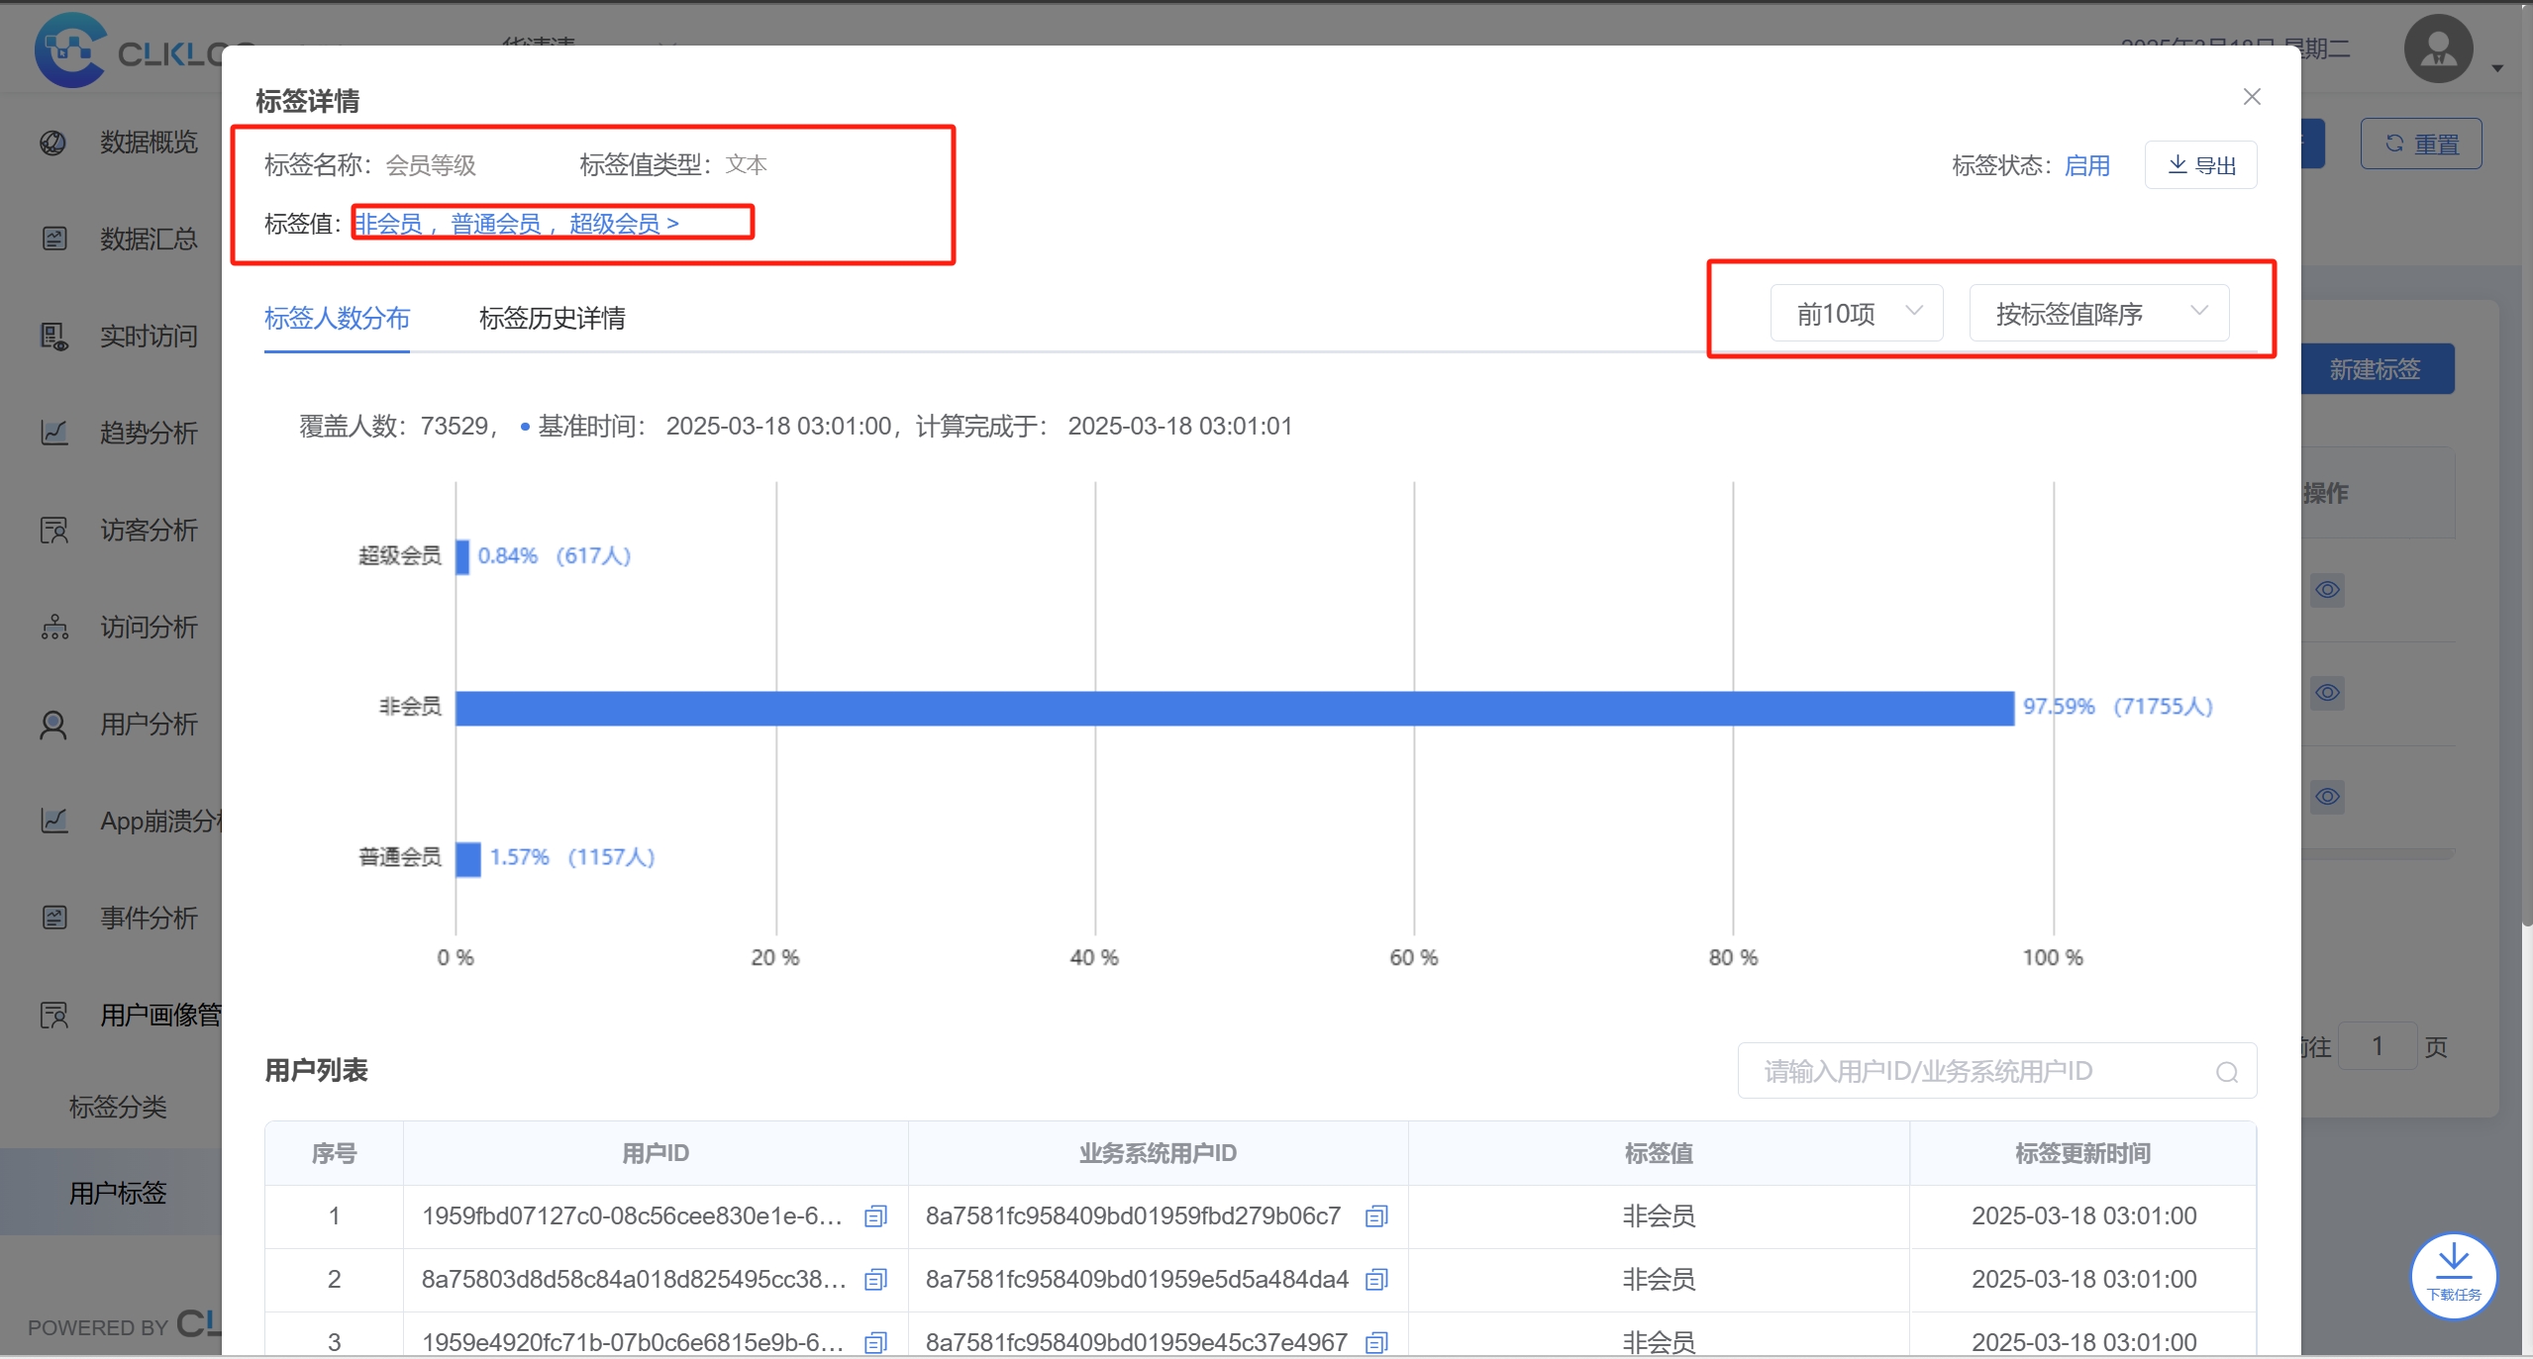The height and width of the screenshot is (1359, 2533).
Task: Copy business system user ID in row 2
Action: [x=1376, y=1279]
